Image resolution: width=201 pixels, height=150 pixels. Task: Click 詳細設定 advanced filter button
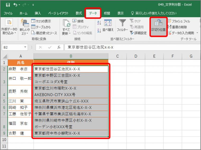(x=138, y=33)
